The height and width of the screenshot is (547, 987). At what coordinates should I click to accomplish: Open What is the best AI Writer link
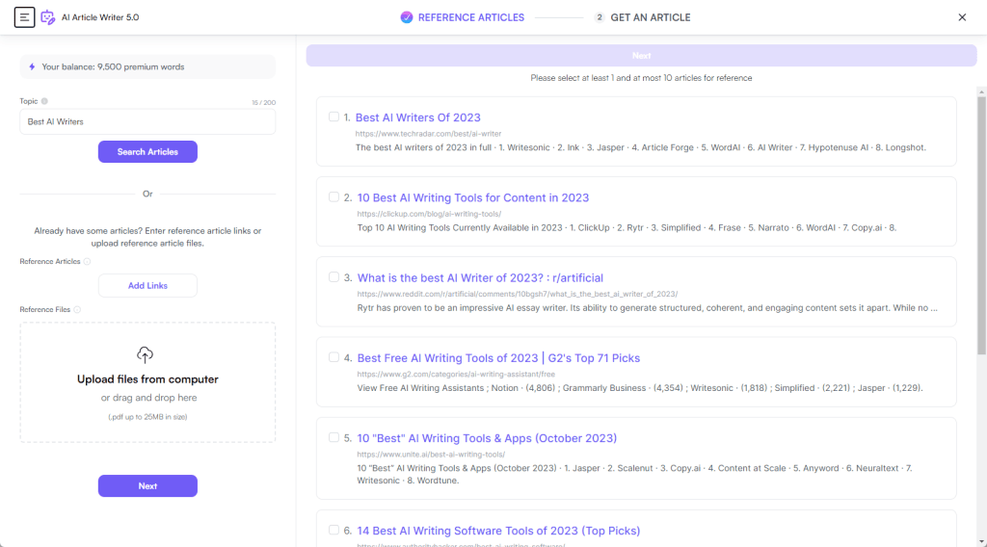(x=480, y=278)
